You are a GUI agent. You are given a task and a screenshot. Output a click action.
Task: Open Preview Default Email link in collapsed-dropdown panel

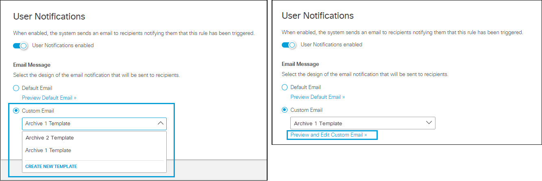click(x=318, y=97)
